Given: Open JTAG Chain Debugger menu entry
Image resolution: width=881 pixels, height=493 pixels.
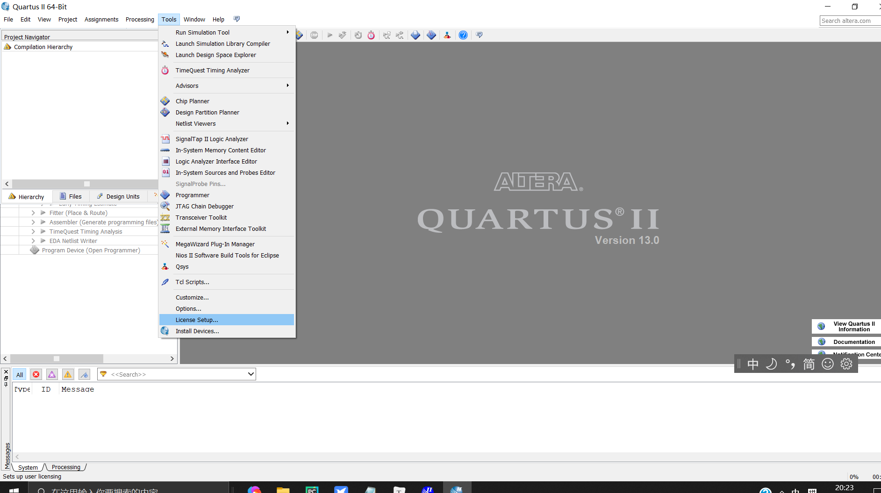Looking at the screenshot, I should coord(227,207).
